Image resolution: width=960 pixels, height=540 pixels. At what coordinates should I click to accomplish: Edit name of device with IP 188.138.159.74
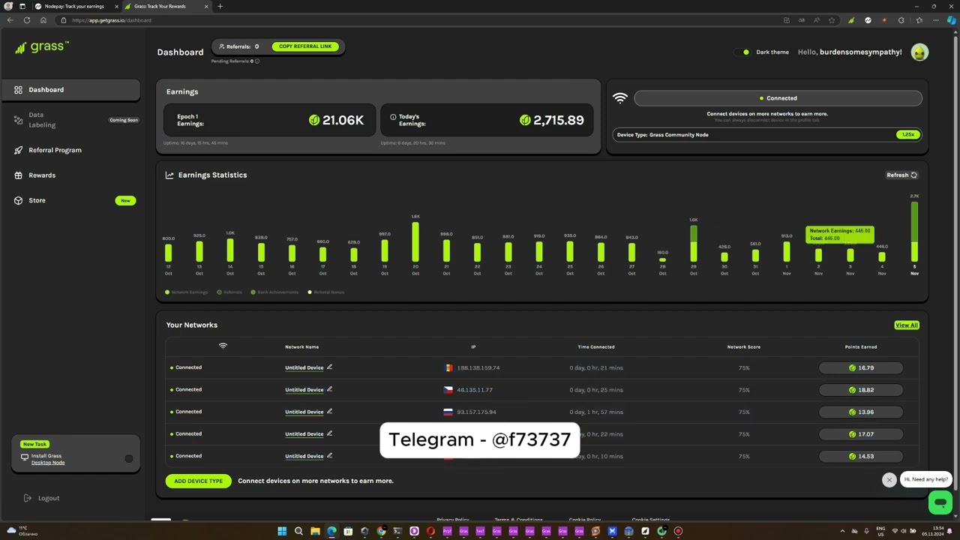329,367
